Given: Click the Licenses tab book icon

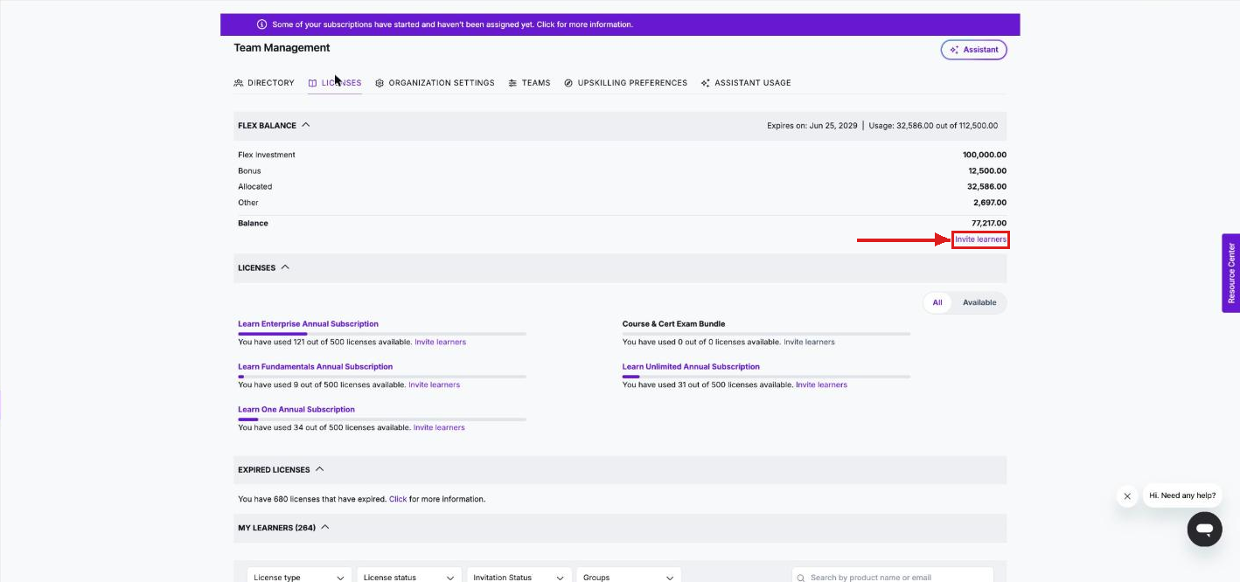Looking at the screenshot, I should point(312,83).
